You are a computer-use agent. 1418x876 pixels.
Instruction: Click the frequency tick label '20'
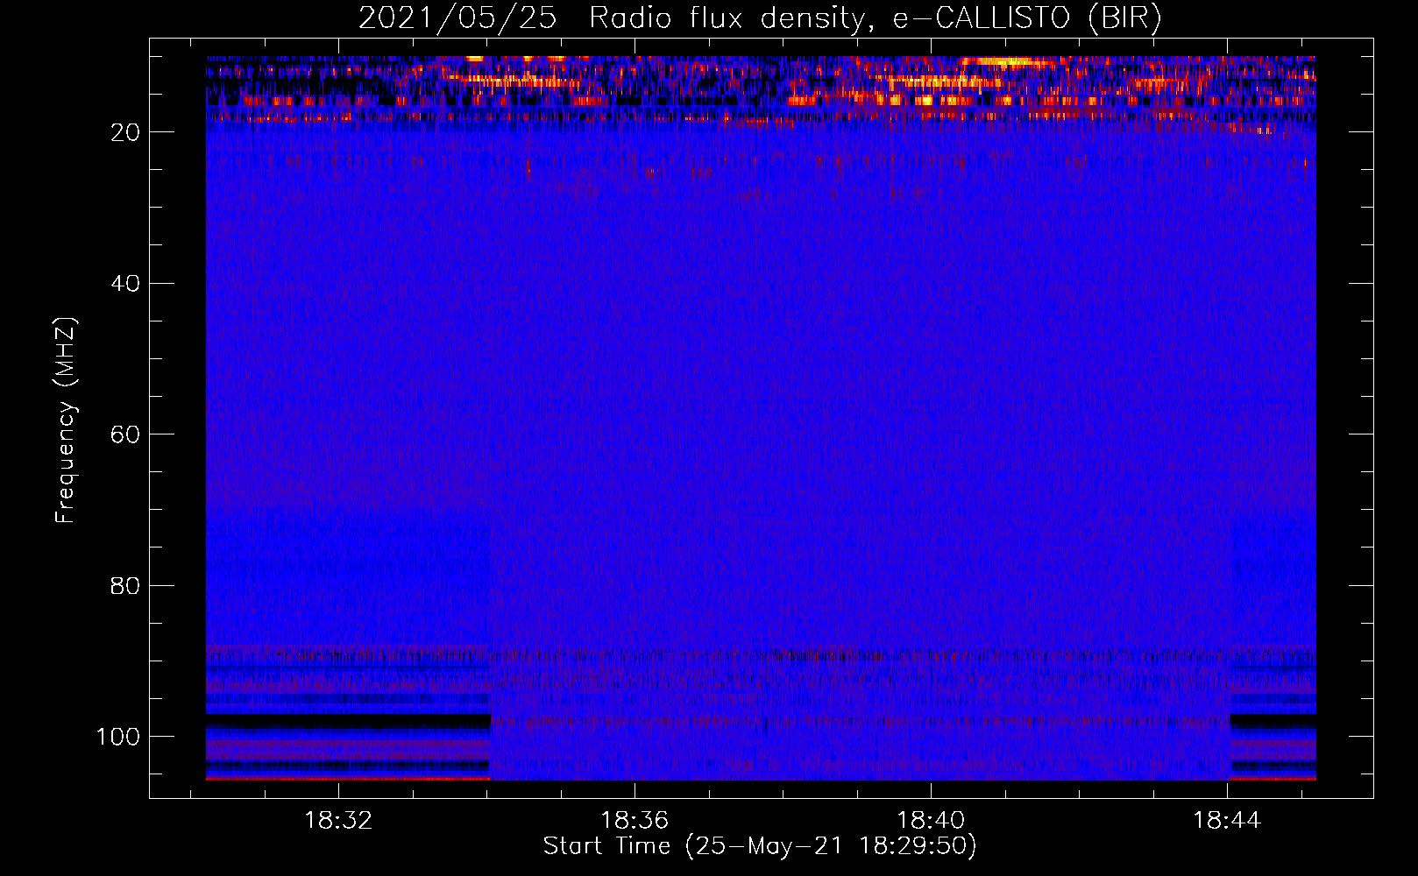coord(125,132)
